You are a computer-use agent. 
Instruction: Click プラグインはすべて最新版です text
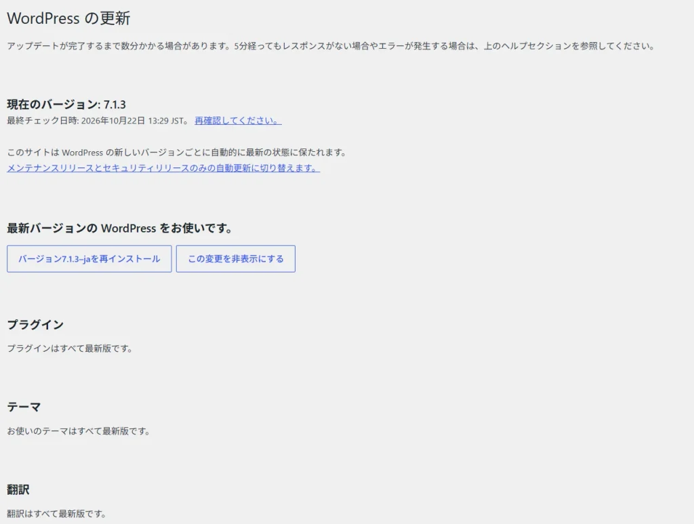[70, 348]
